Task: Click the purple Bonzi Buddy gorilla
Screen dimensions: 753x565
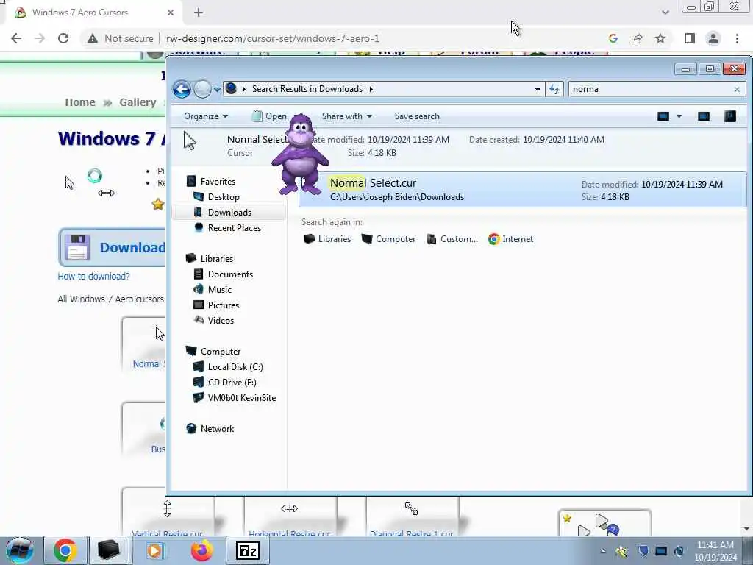Action: 301,154
